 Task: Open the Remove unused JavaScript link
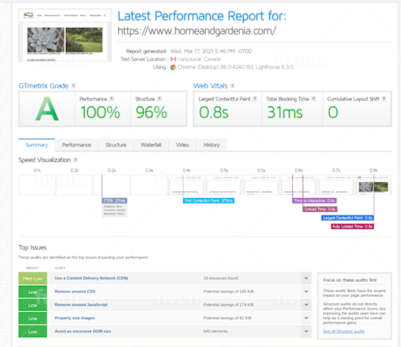(x=81, y=305)
